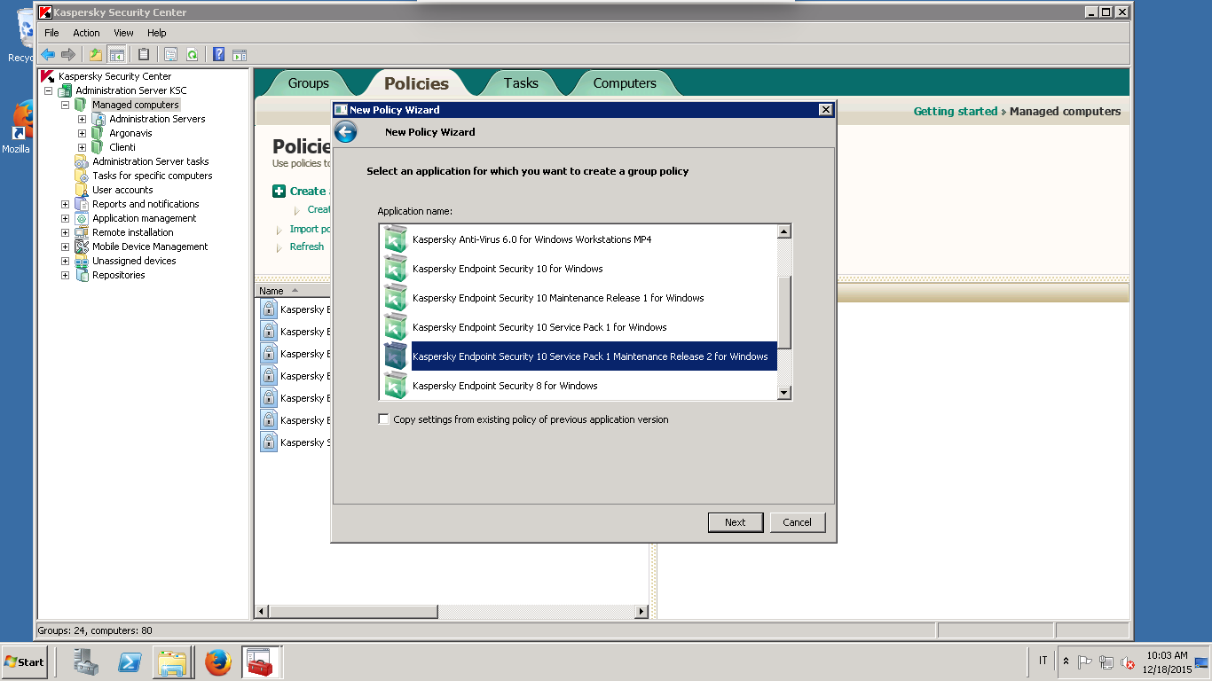Click the Refresh link in Policies pane

[307, 247]
